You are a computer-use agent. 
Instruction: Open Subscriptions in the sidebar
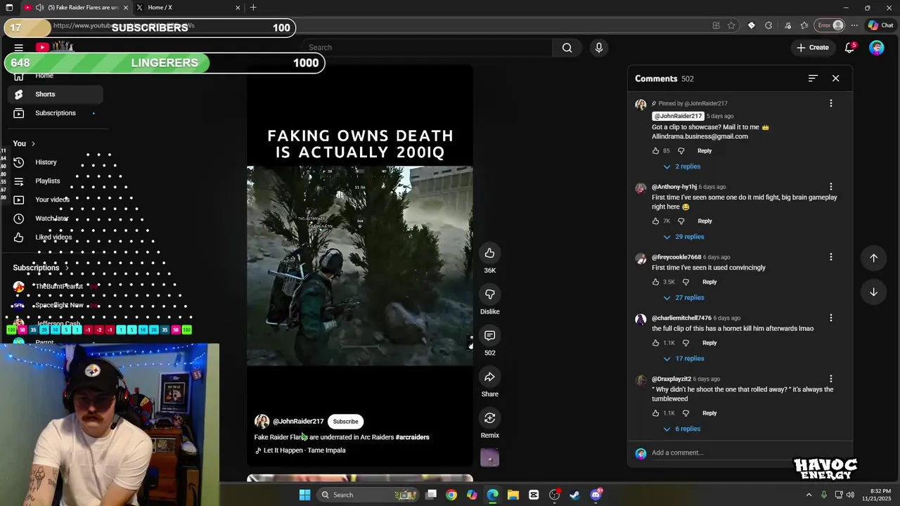click(x=55, y=113)
